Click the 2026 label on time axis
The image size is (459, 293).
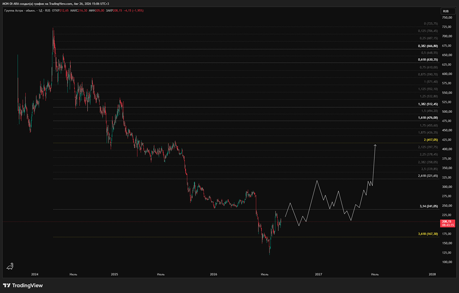pos(214,274)
